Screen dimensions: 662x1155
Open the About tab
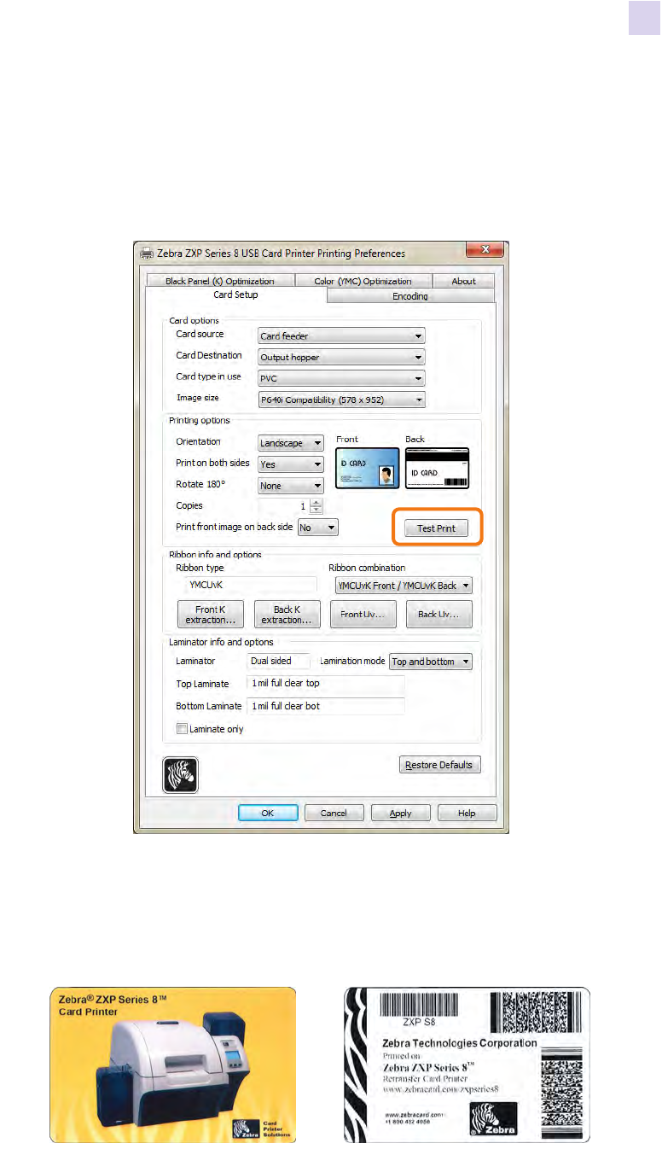coord(463,281)
